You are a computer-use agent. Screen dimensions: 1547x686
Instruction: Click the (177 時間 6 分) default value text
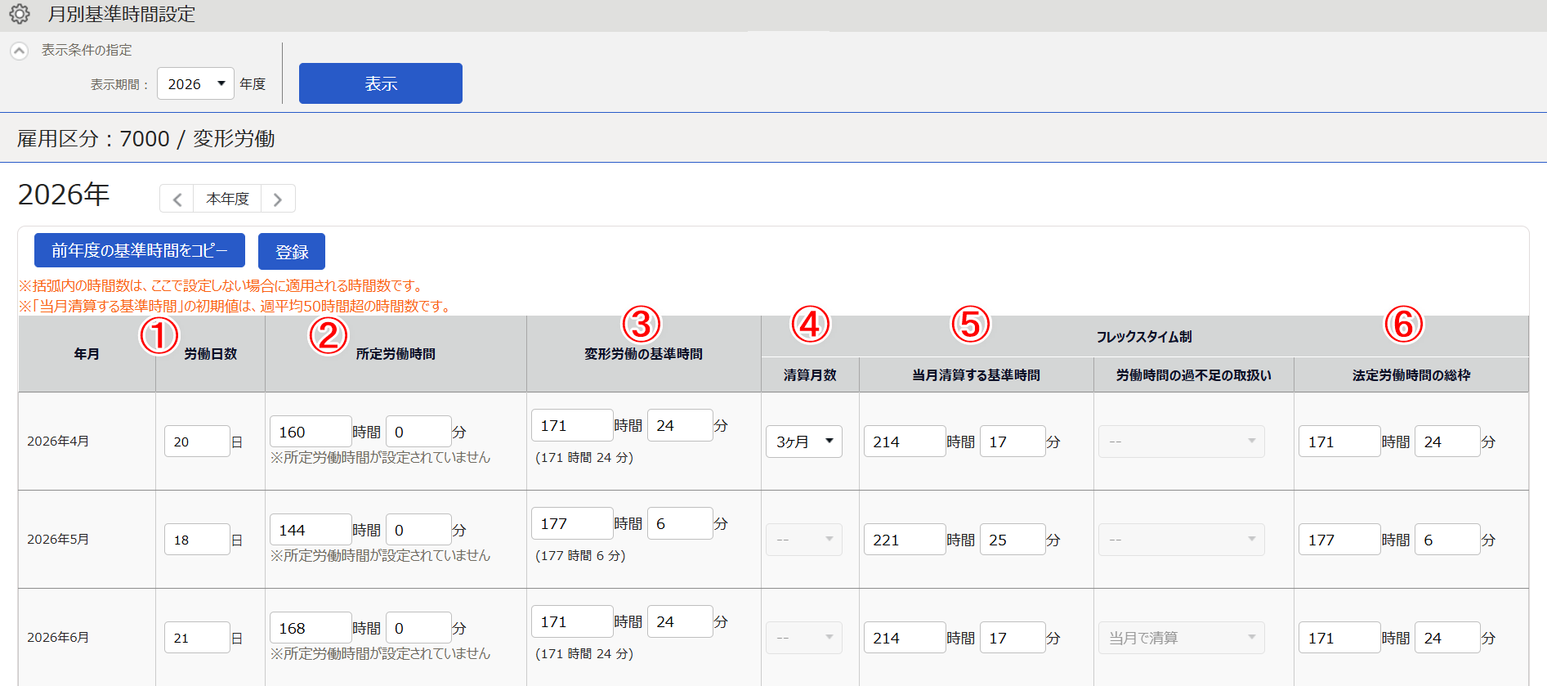pos(580,556)
